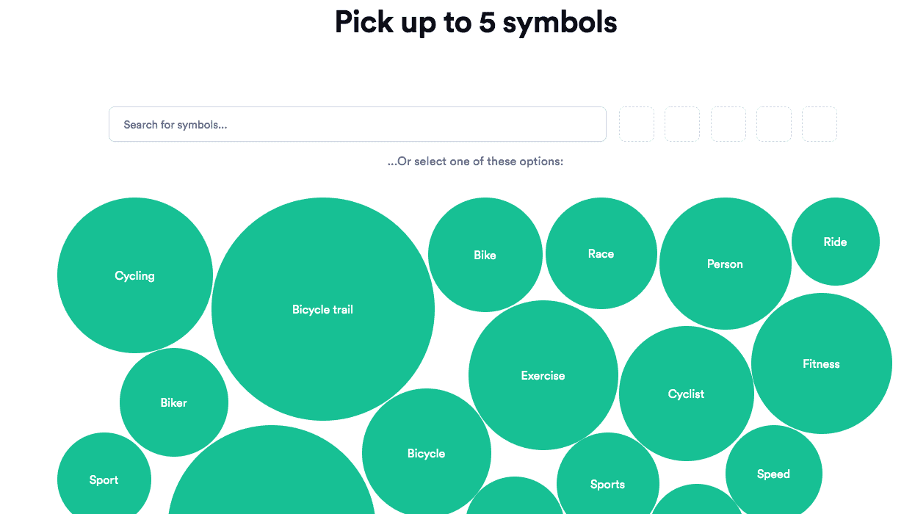The height and width of the screenshot is (514, 915).
Task: Select the Sports symbol bubble
Action: click(x=607, y=483)
